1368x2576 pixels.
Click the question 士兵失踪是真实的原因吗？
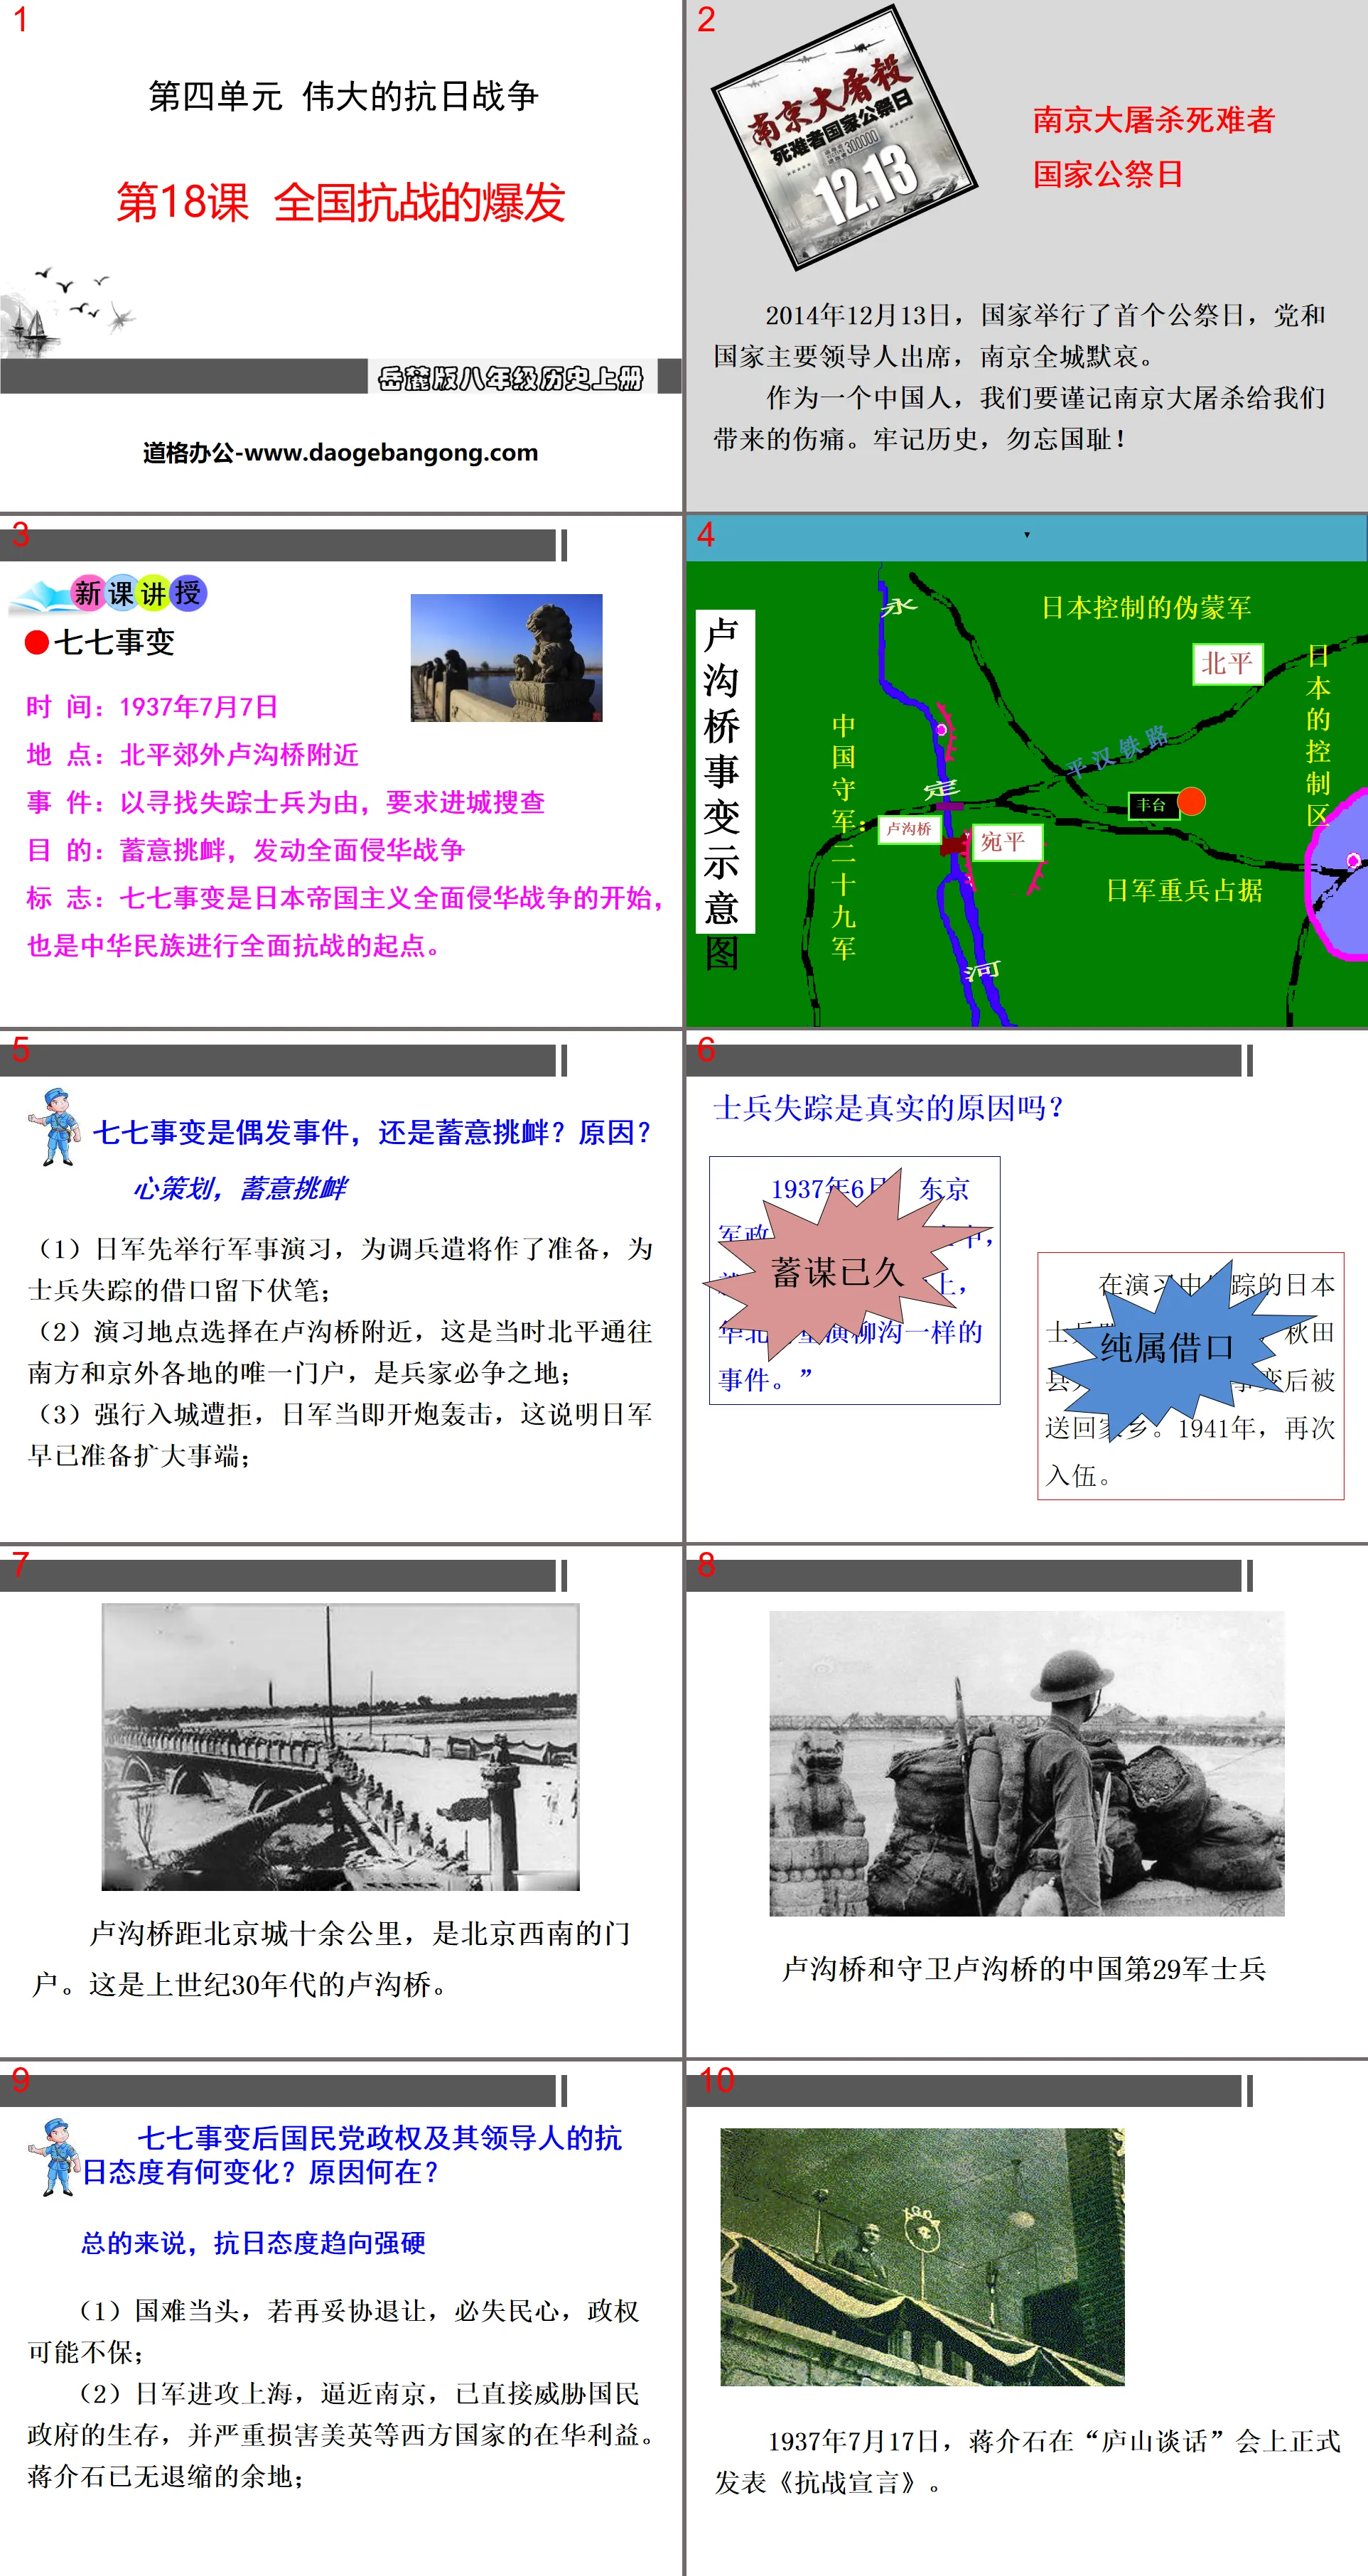coord(890,1108)
